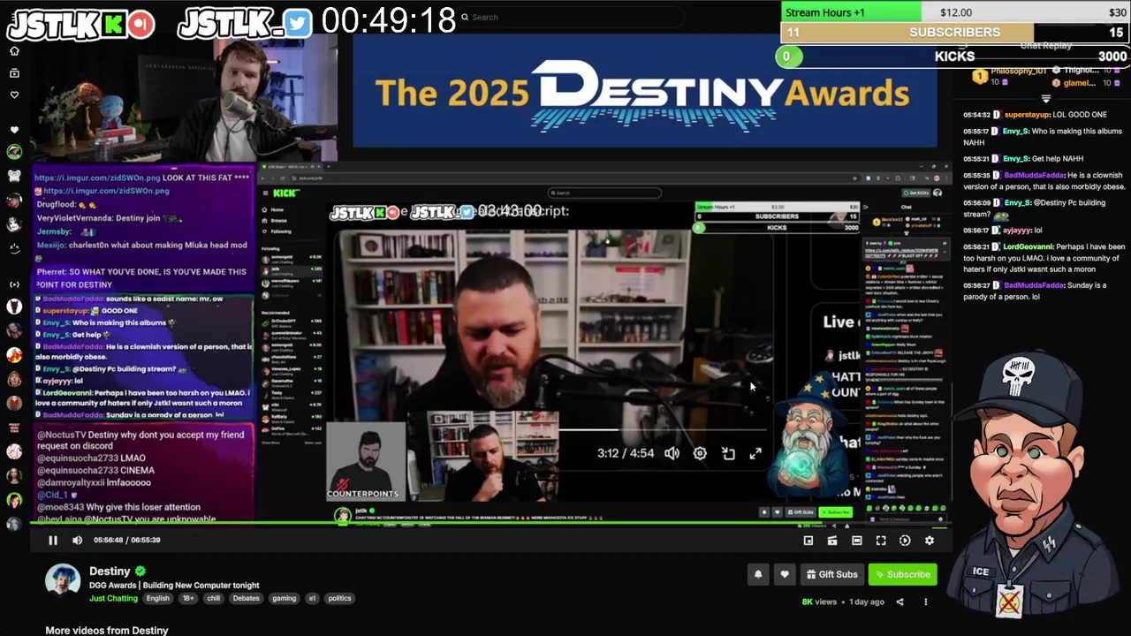Pause the Destiny VOD playback
Viewport: 1131px width, 636px height.
coord(53,540)
